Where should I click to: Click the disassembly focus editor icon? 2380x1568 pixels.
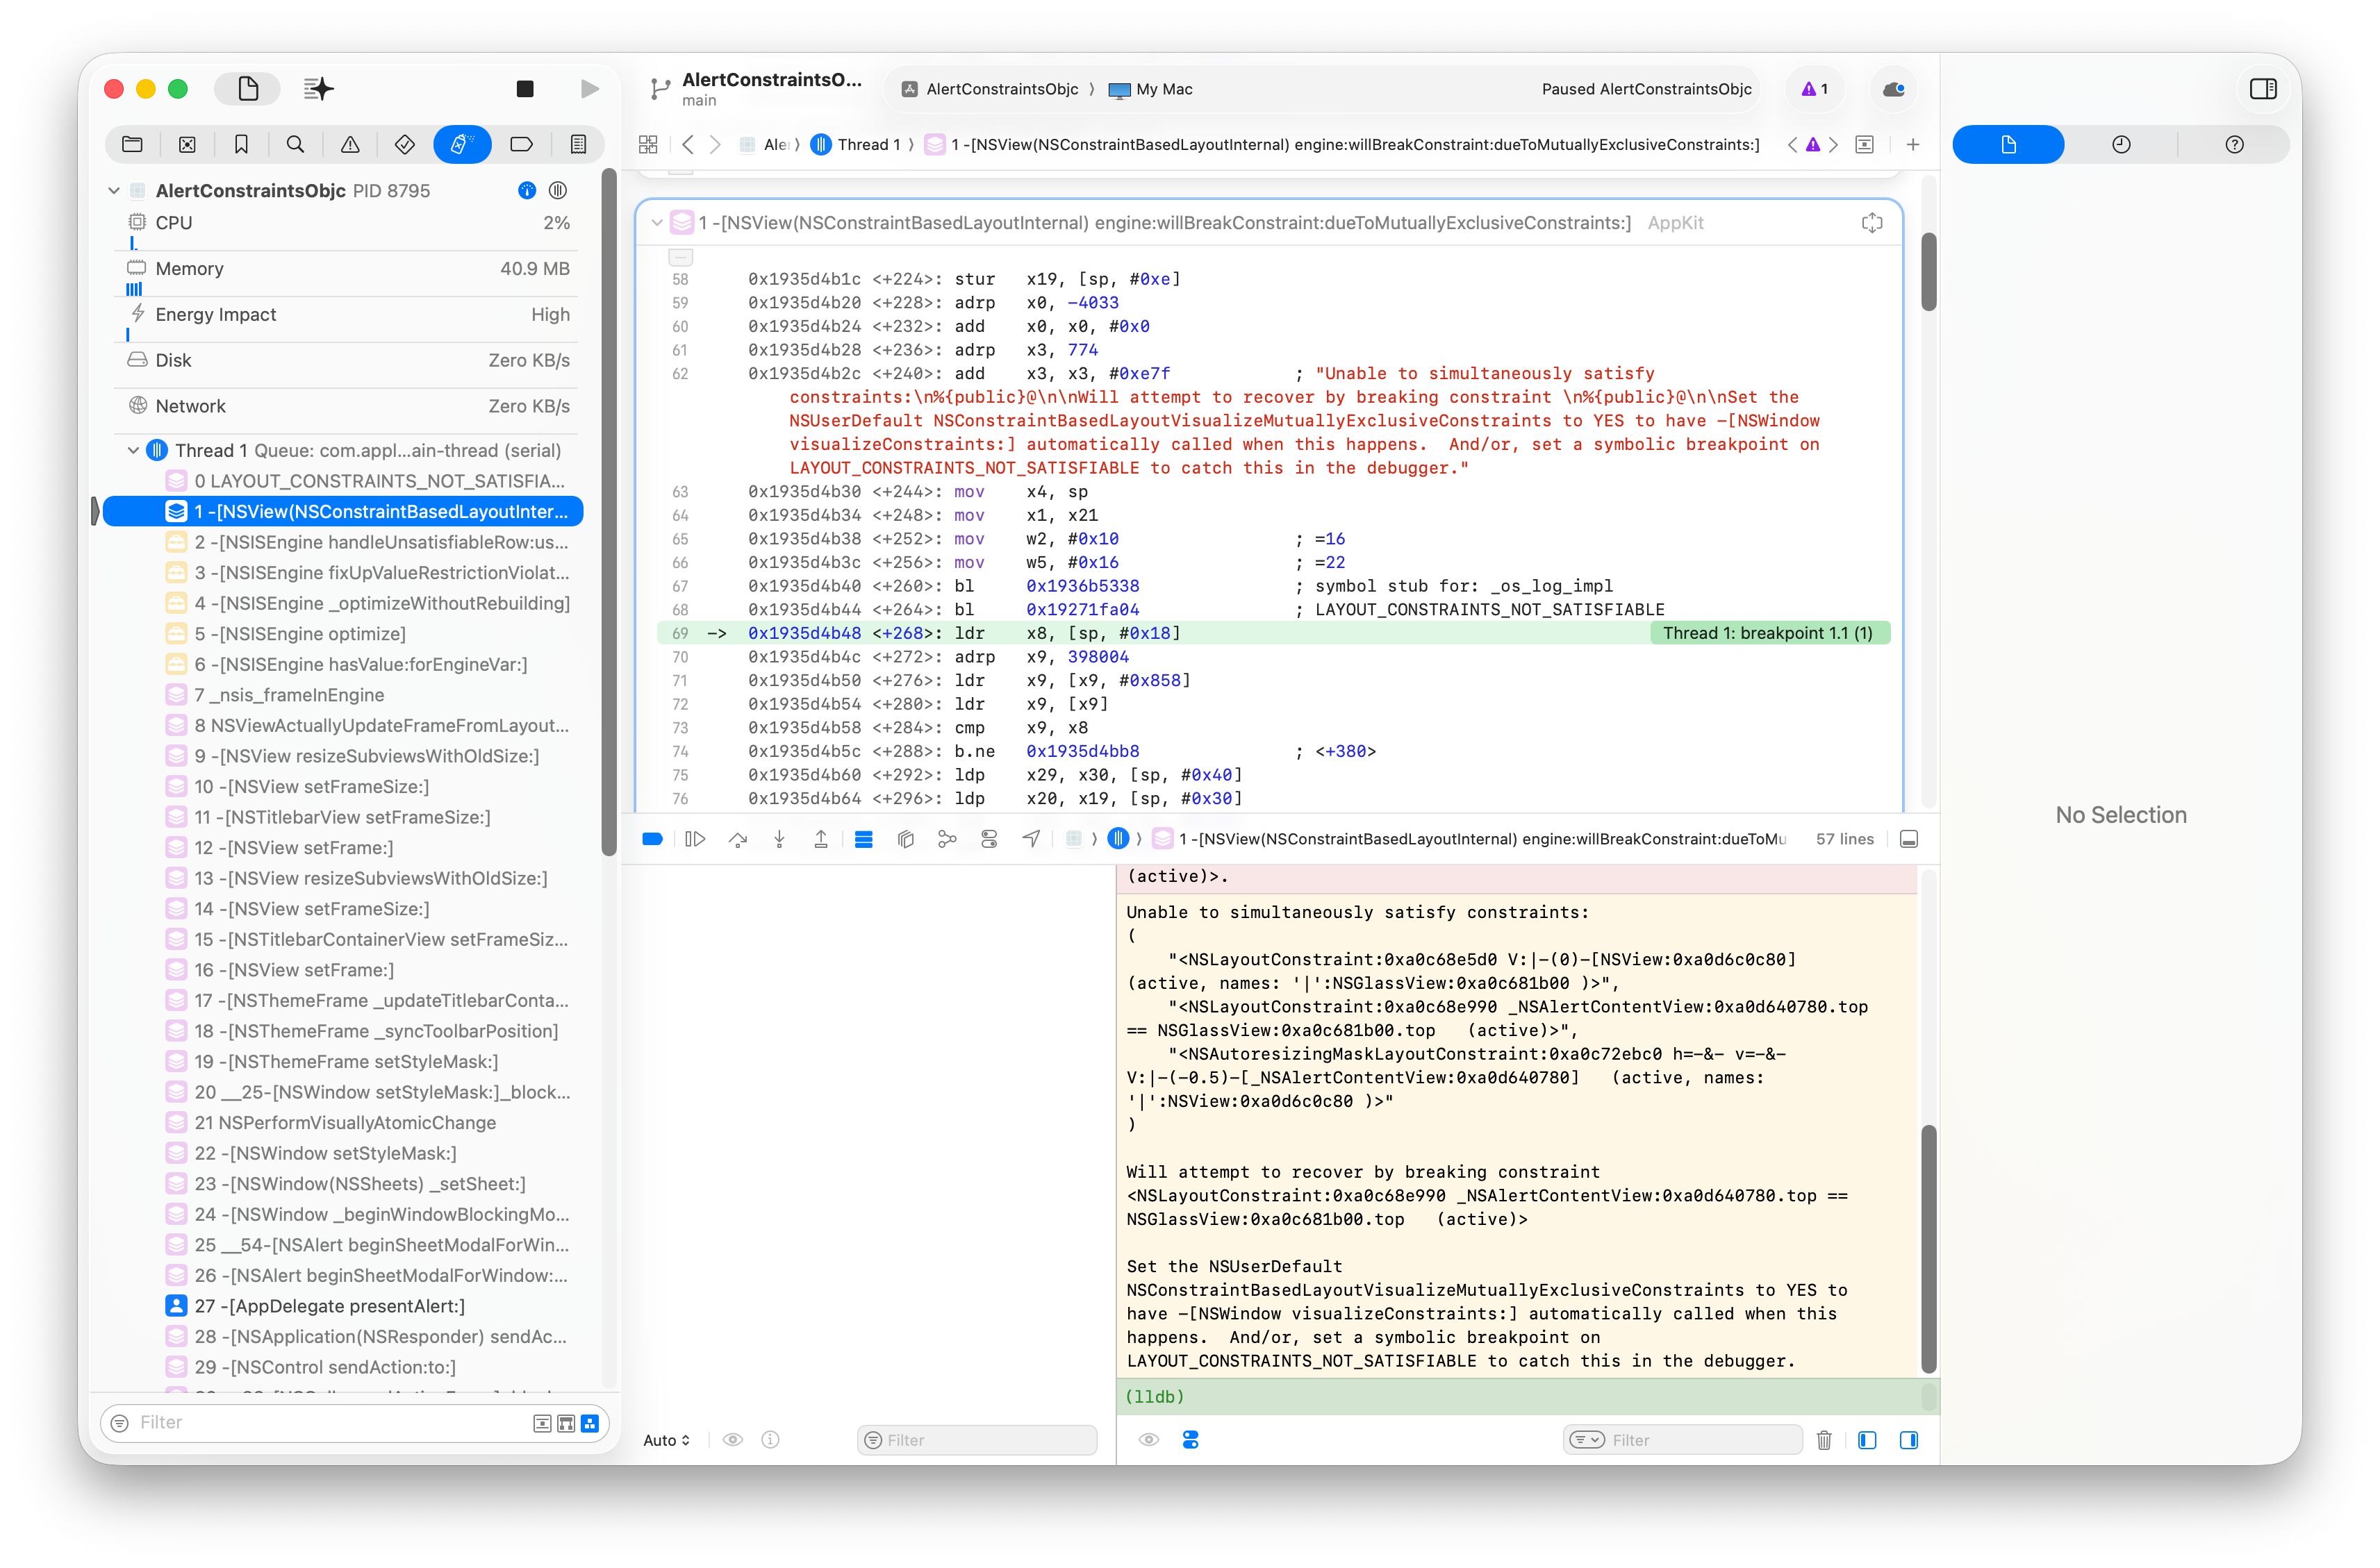[1871, 223]
